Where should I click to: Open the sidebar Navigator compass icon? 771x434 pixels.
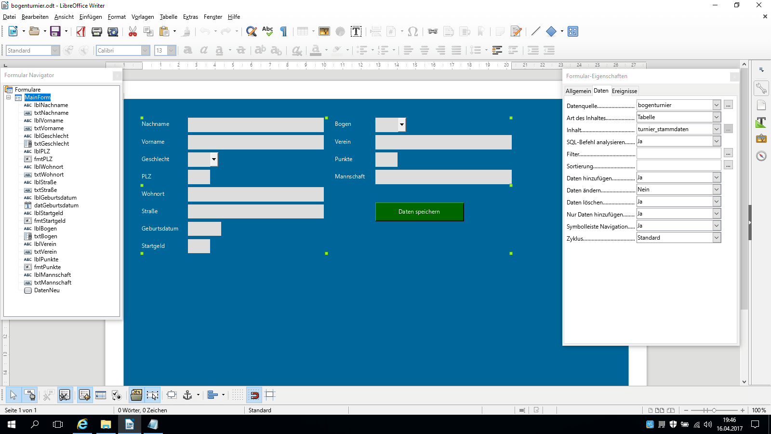[761, 156]
